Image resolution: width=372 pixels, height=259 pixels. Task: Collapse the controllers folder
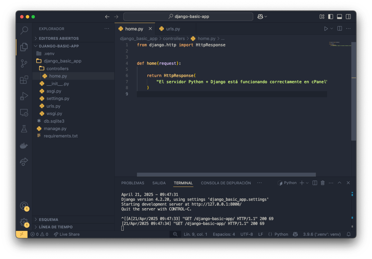point(73,69)
